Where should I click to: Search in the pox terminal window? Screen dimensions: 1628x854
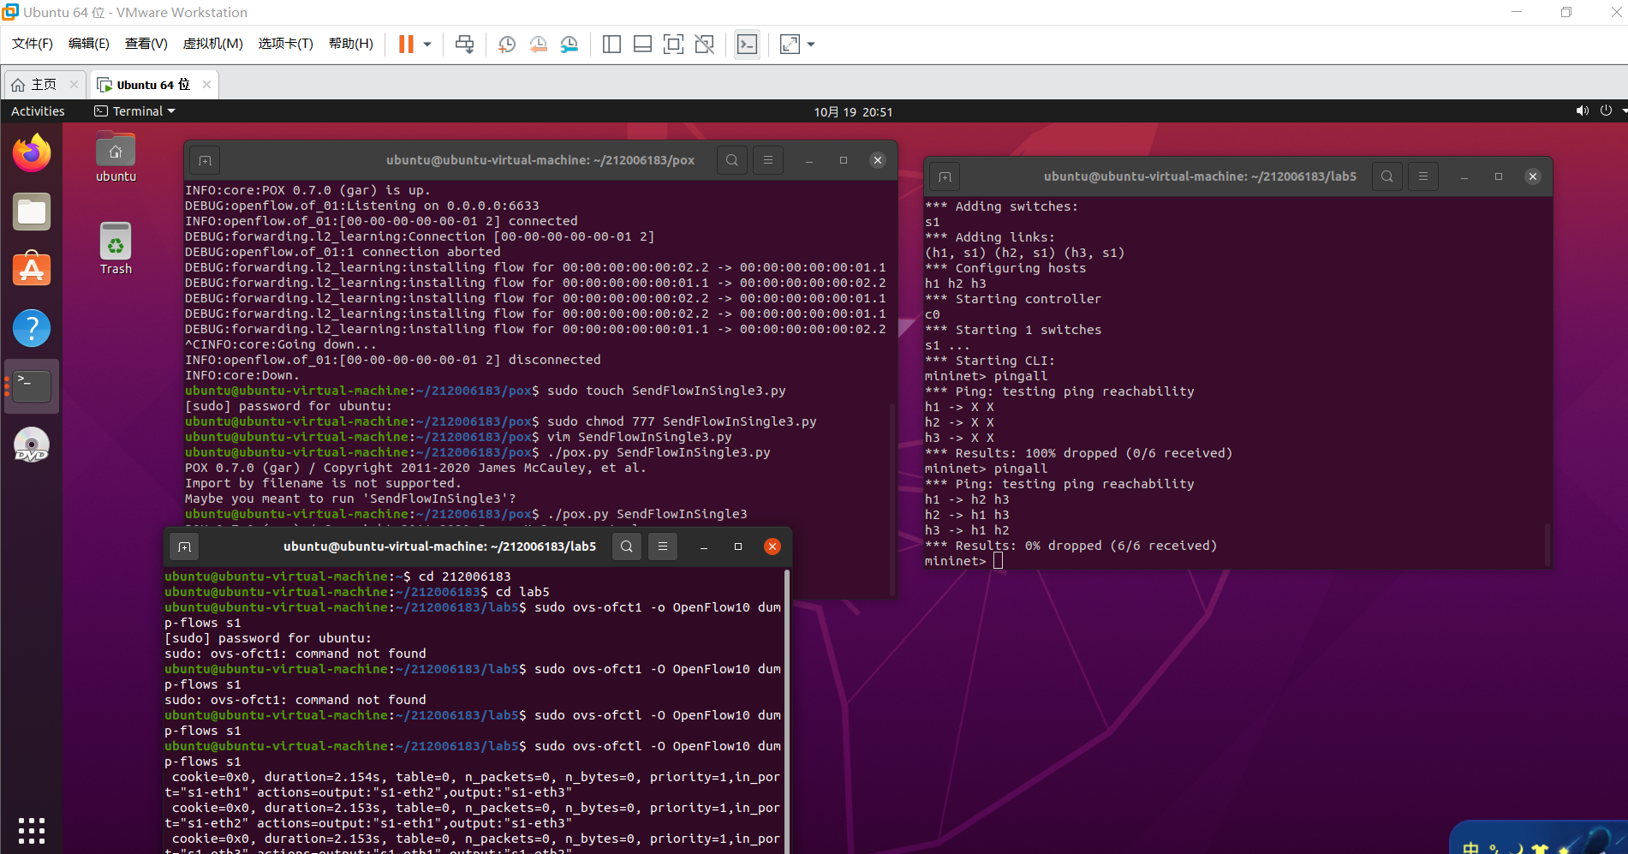point(731,160)
